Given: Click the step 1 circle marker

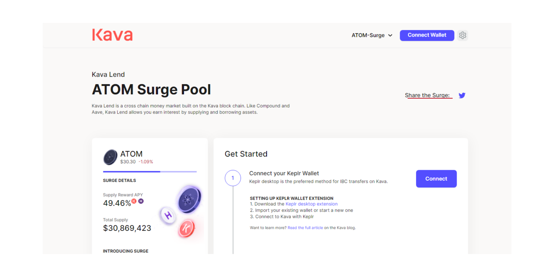Looking at the screenshot, I should [x=233, y=178].
